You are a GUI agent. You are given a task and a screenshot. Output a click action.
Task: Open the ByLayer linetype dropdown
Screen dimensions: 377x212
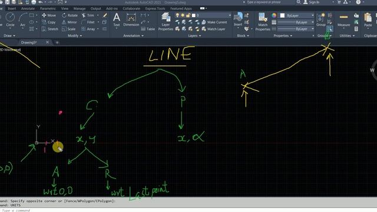click(x=296, y=29)
